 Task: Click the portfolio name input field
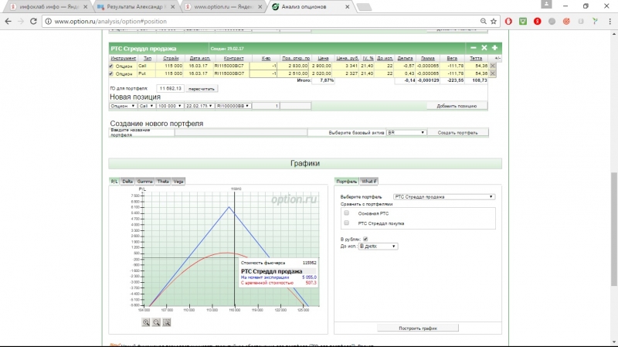pos(241,132)
